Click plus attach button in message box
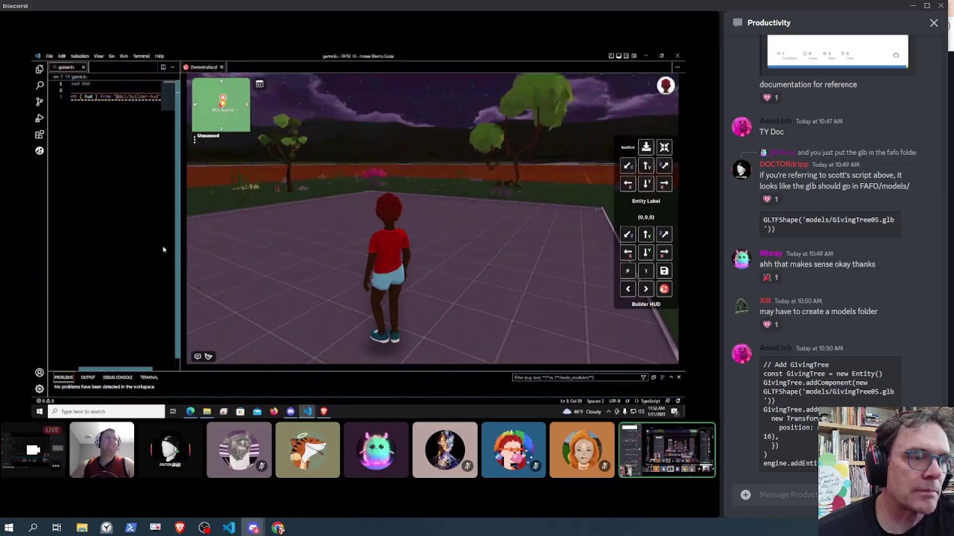Image resolution: width=954 pixels, height=536 pixels. coord(745,494)
